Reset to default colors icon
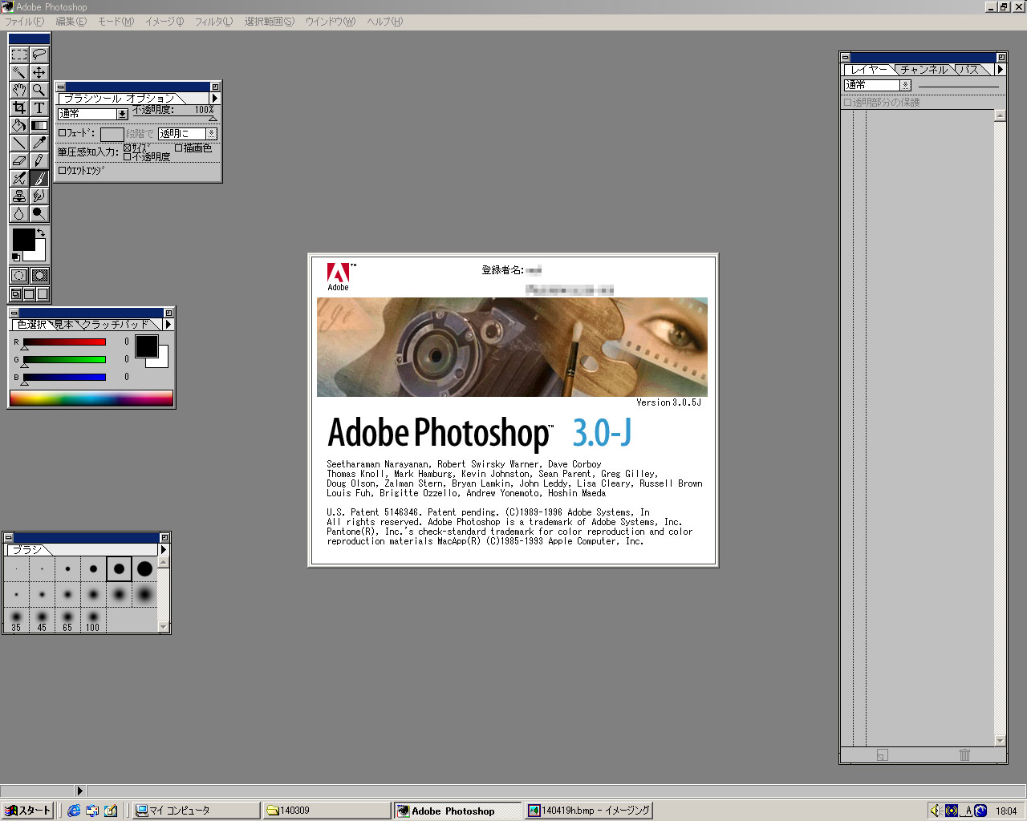Screen dimensions: 1027x821 tap(15, 257)
